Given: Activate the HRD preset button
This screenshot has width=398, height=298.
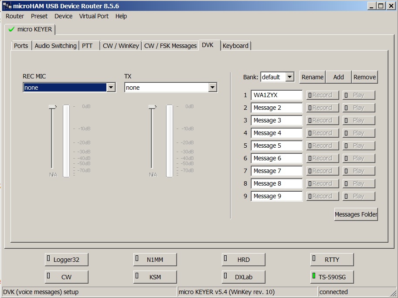Looking at the screenshot, I should [243, 260].
